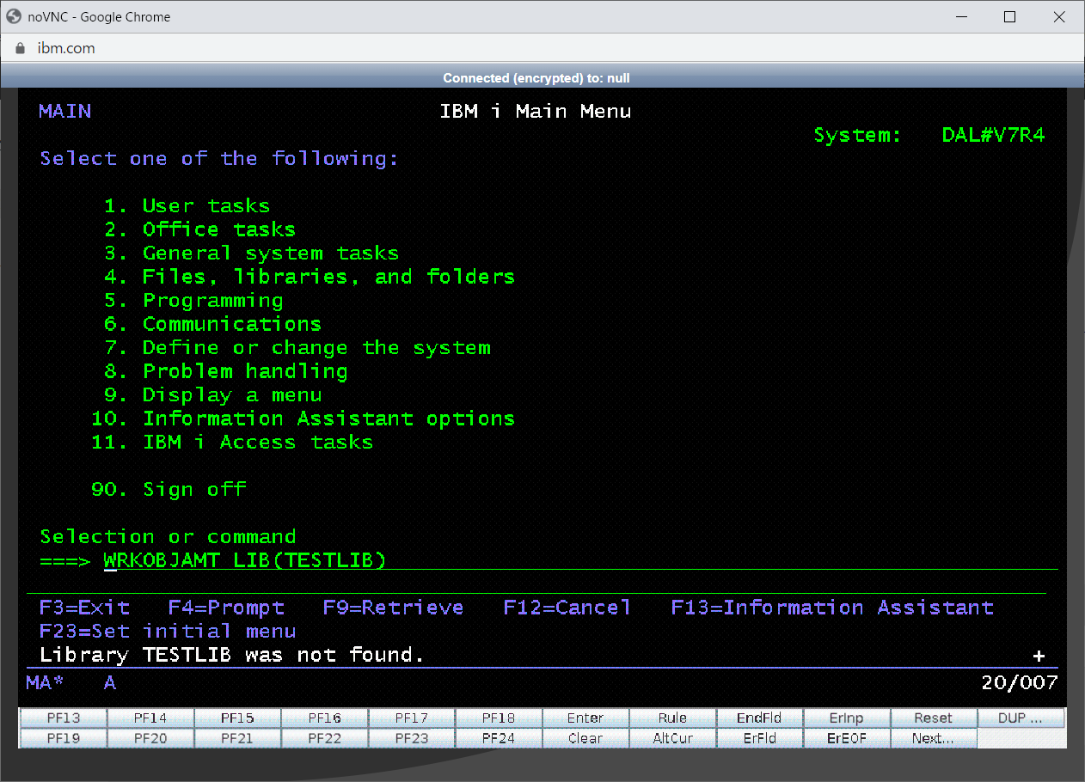Click the lock icon beside ibm.com

pos(21,48)
